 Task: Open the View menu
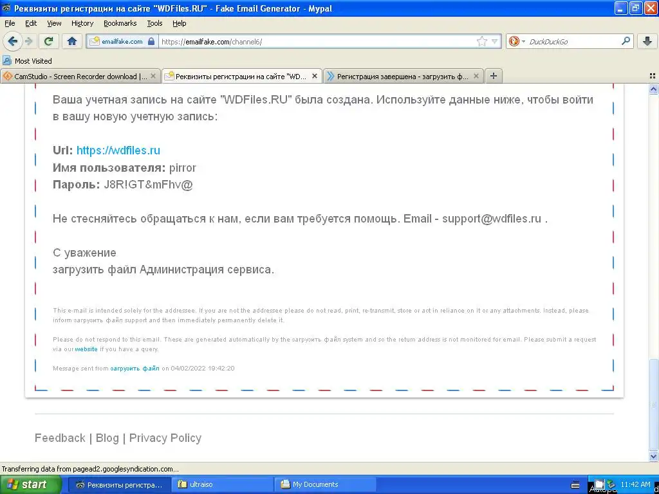(54, 24)
